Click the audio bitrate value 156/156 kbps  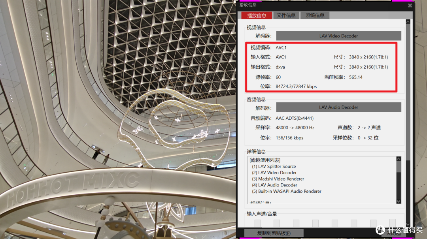pos(289,138)
